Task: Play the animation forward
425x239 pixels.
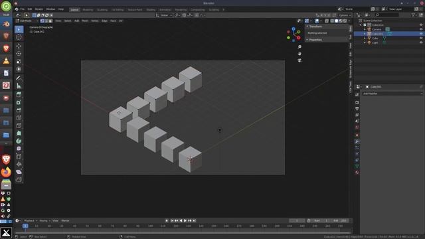Action: [185, 220]
